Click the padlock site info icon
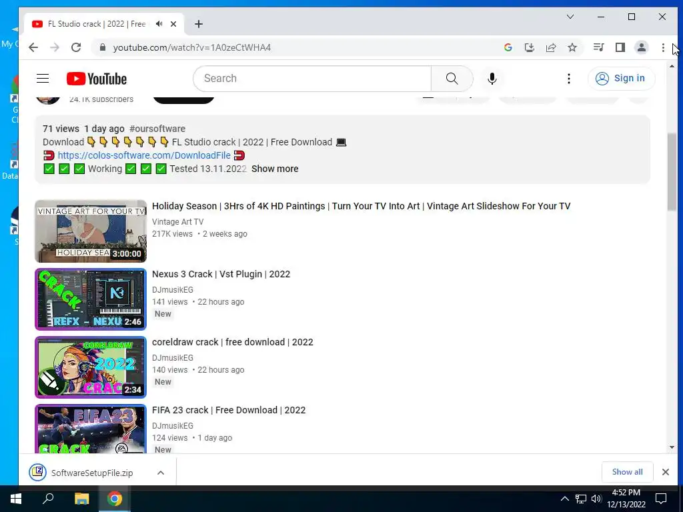 point(103,47)
